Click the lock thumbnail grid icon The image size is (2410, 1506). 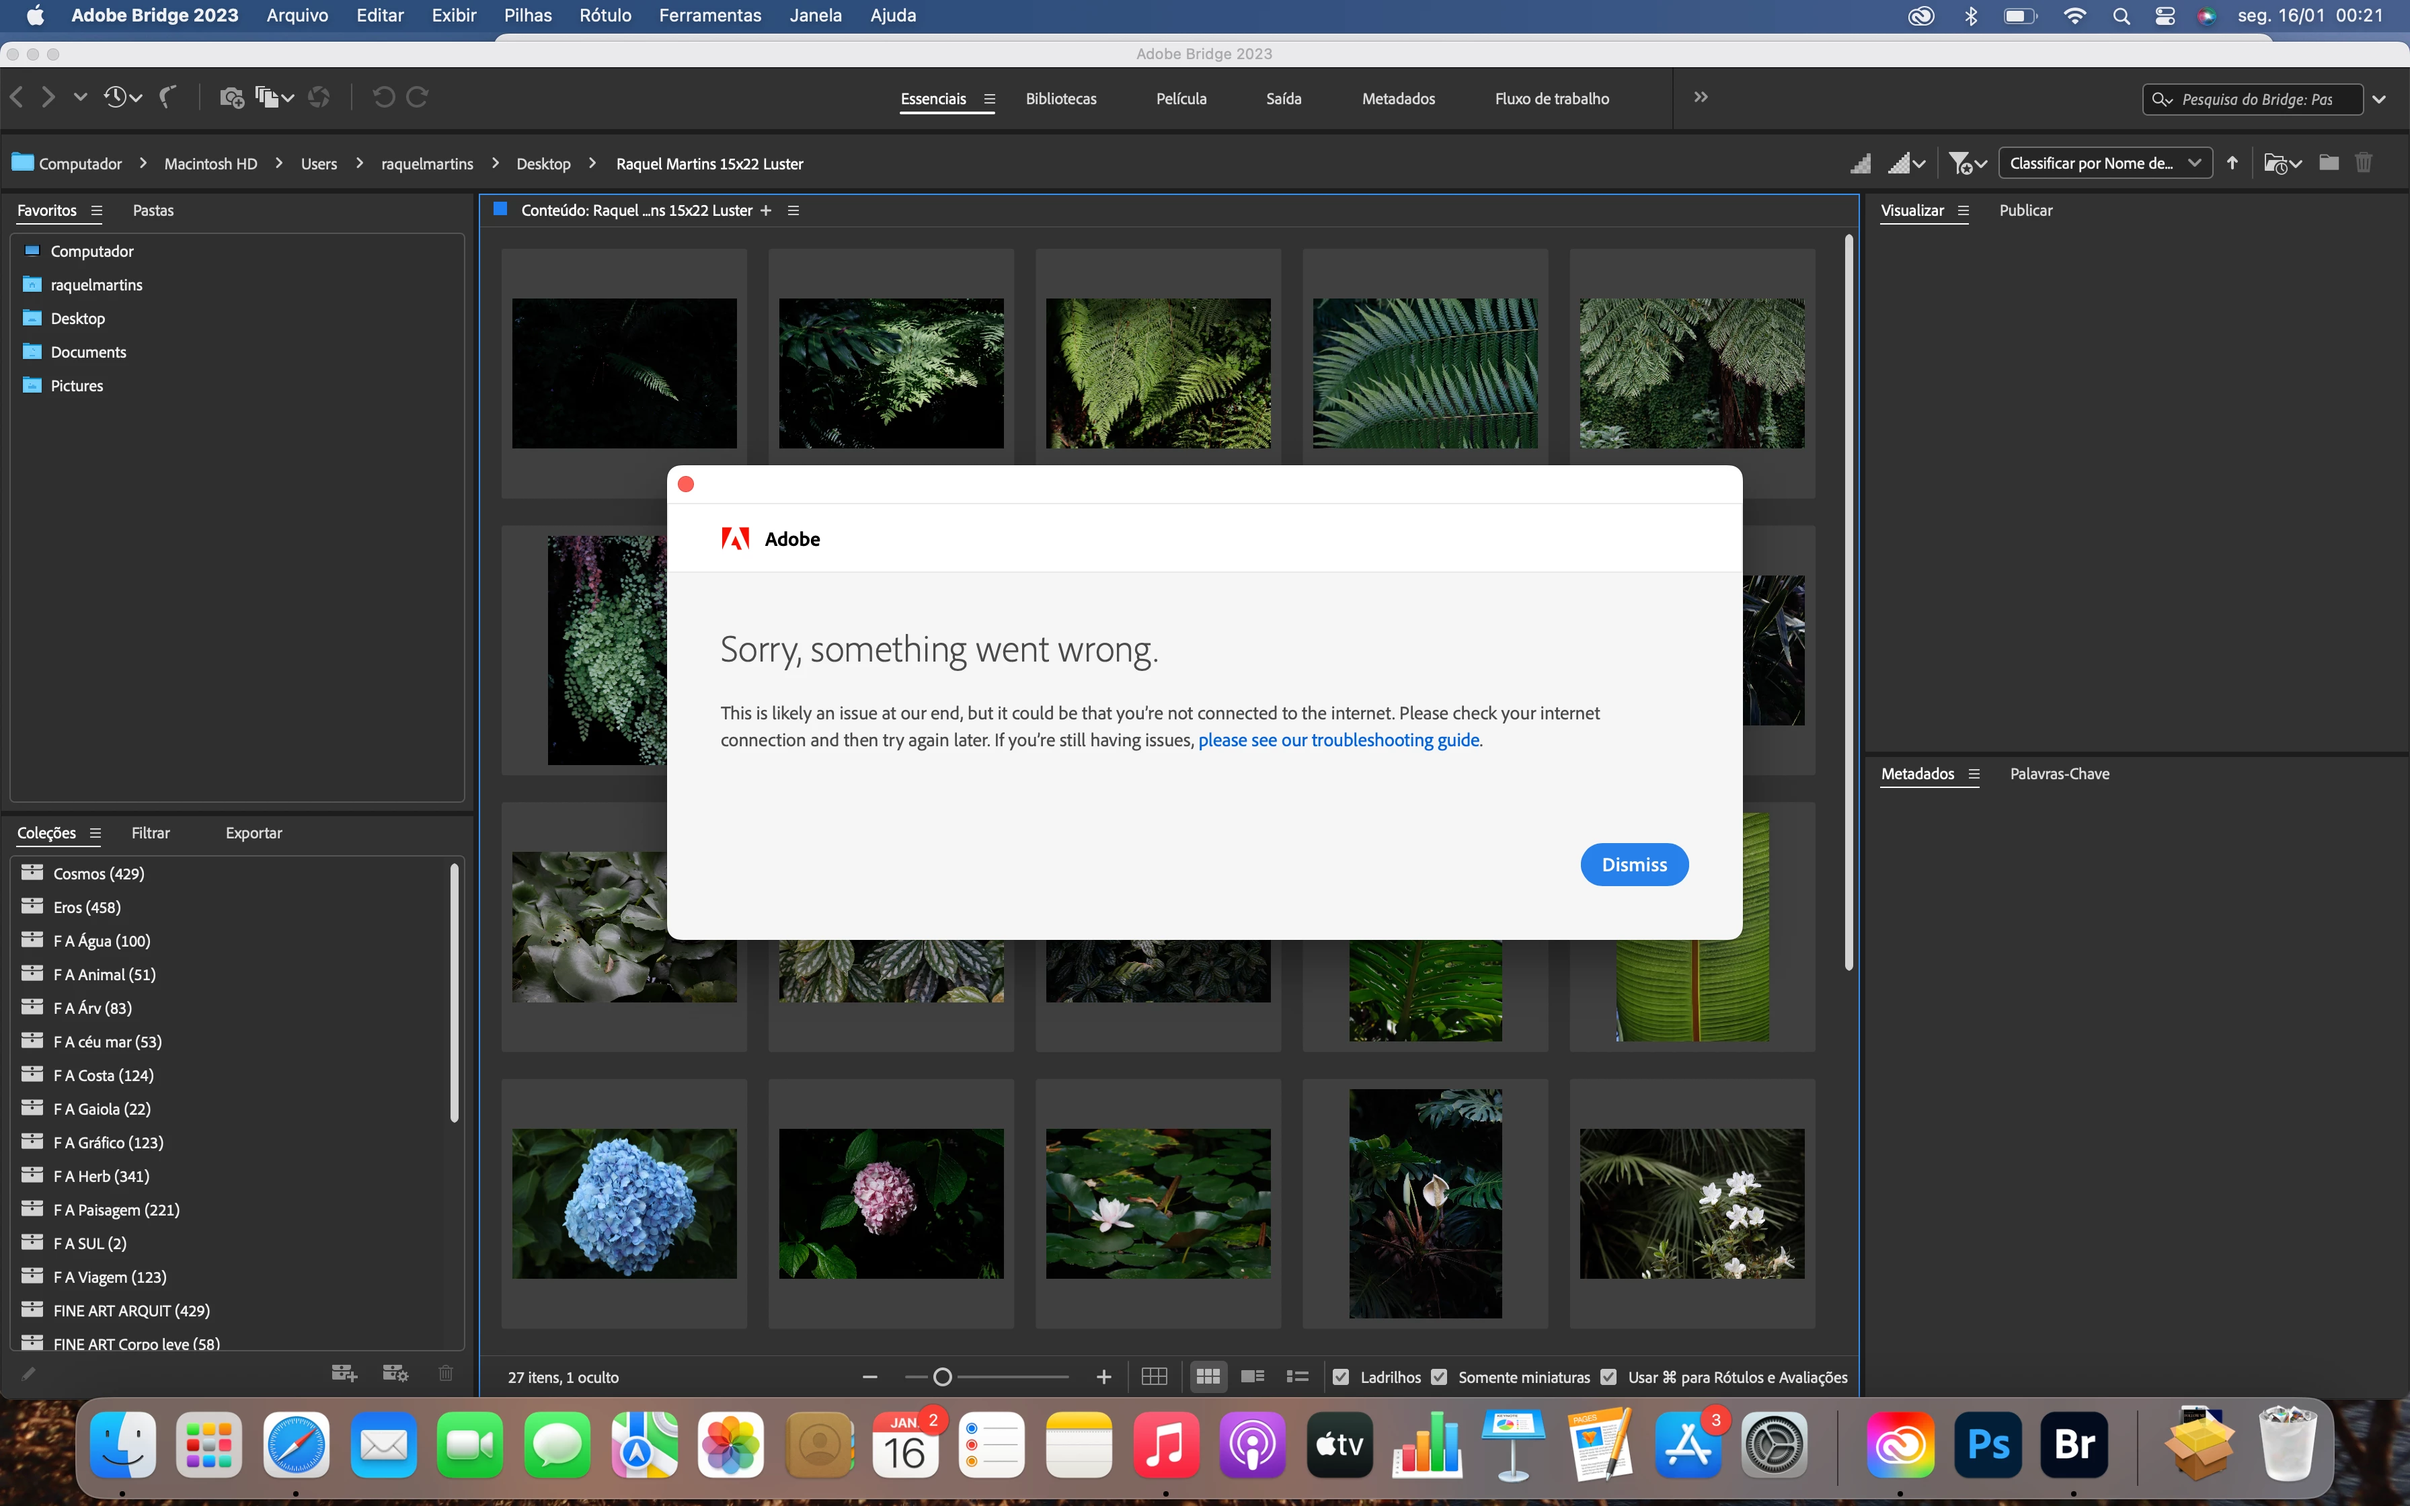tap(1154, 1376)
